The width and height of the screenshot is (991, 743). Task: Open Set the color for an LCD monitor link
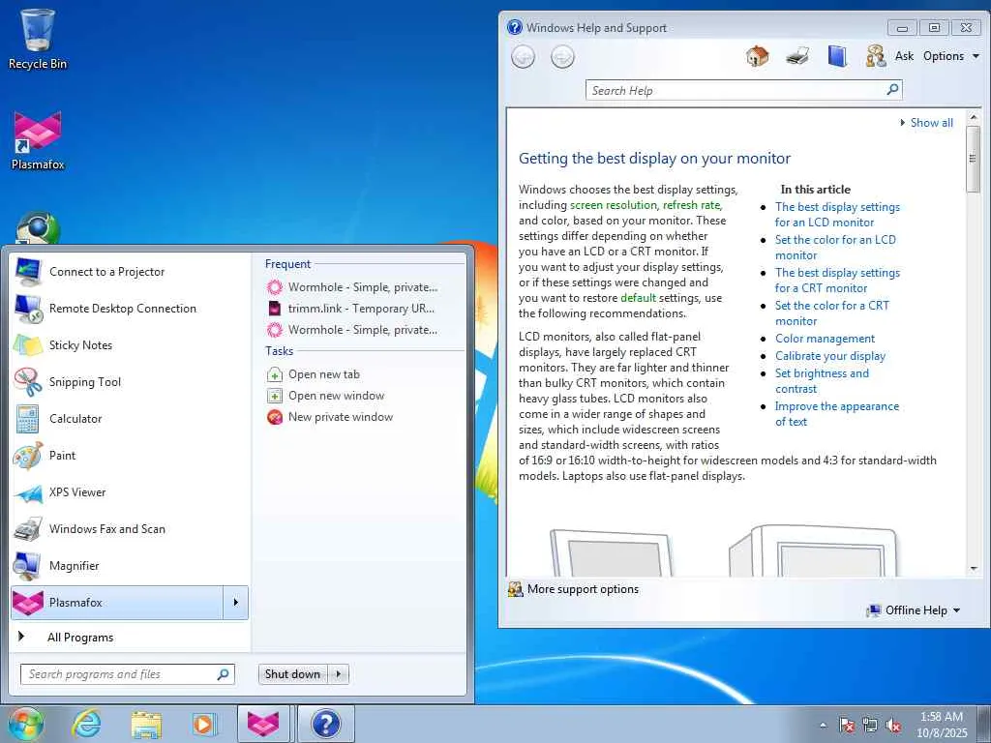click(835, 247)
